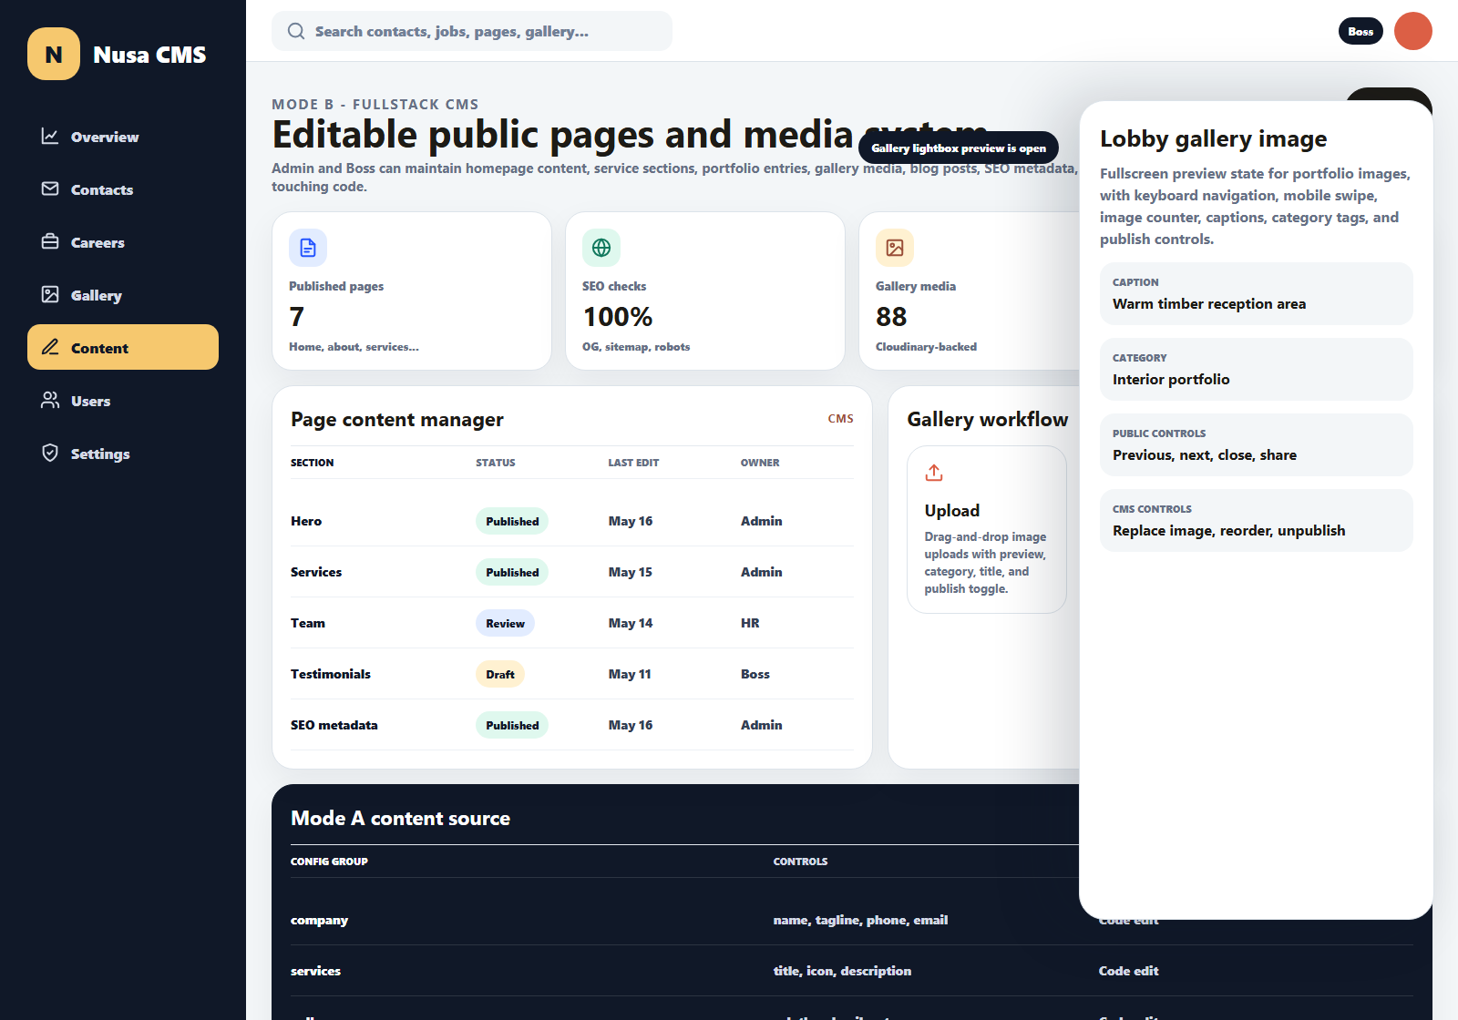Click the Published pages stat card value 7
This screenshot has height=1020, width=1458.
(x=297, y=317)
